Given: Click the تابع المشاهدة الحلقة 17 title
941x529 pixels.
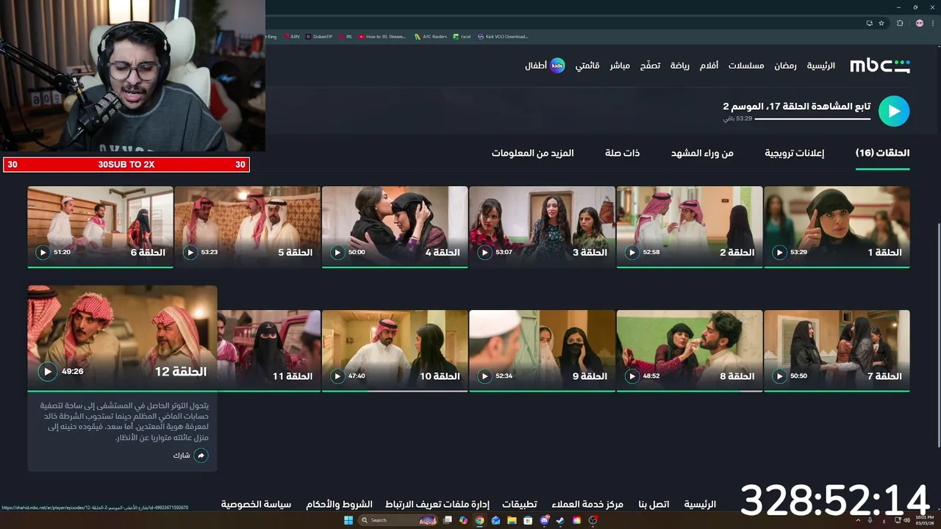Looking at the screenshot, I should point(797,107).
